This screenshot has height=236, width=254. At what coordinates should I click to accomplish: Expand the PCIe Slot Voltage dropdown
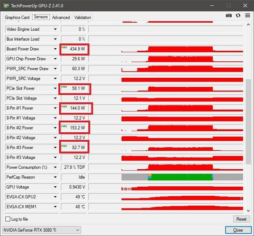click(55, 98)
